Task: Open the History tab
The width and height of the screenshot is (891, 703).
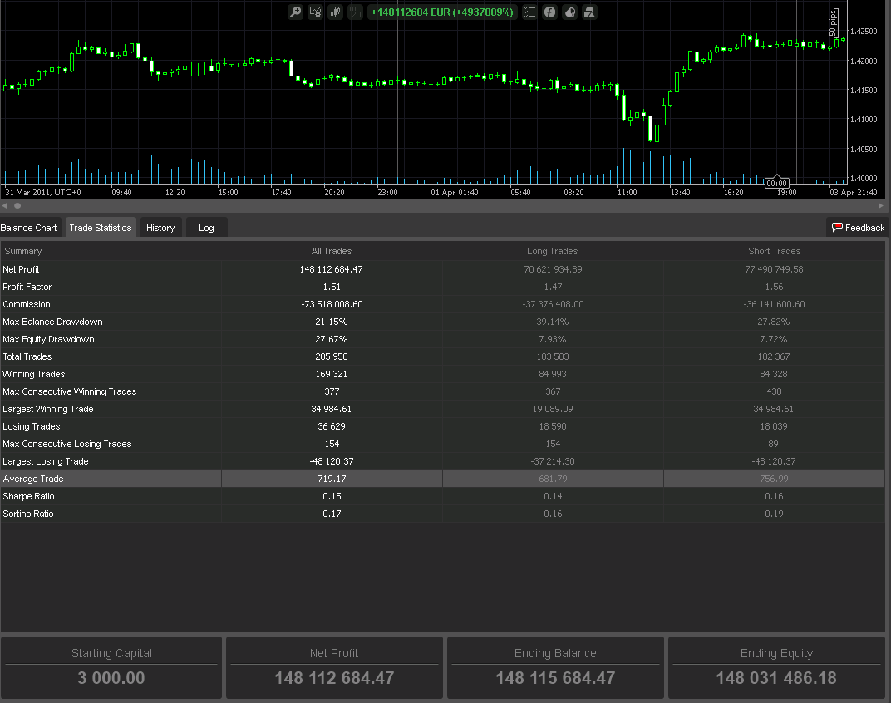Action: 160,228
